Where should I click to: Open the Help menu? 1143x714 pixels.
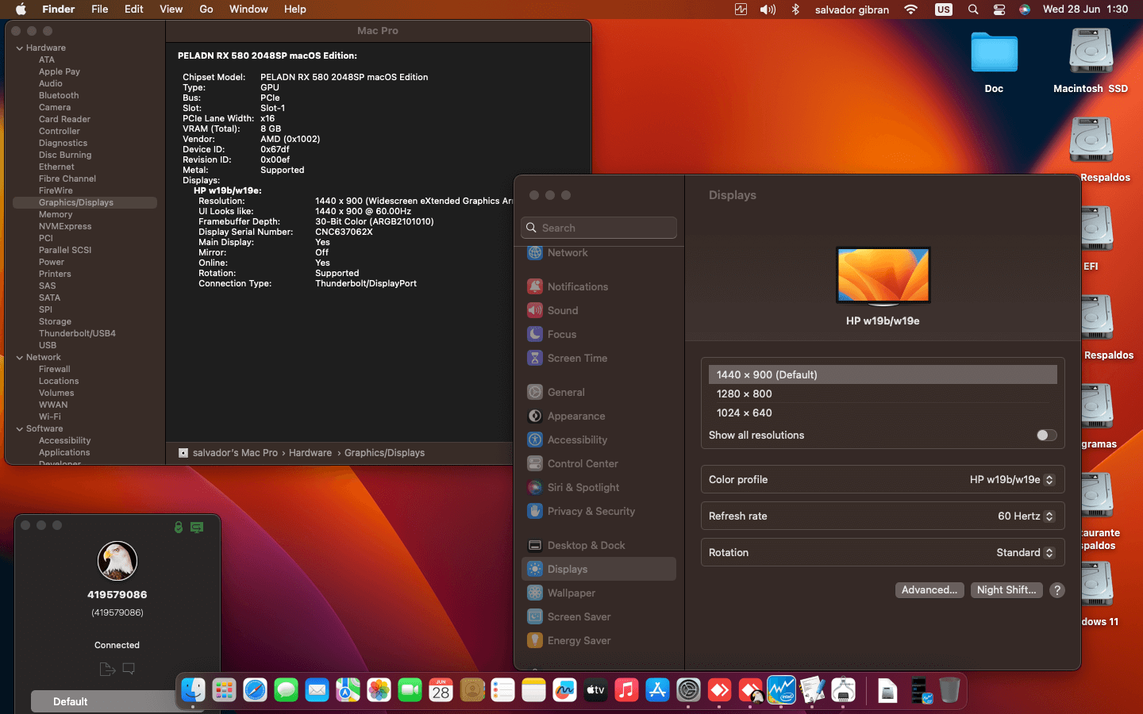pyautogui.click(x=295, y=10)
